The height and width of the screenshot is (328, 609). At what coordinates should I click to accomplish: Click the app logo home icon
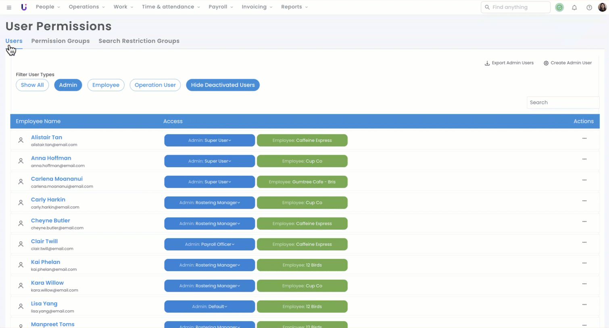coord(24,7)
